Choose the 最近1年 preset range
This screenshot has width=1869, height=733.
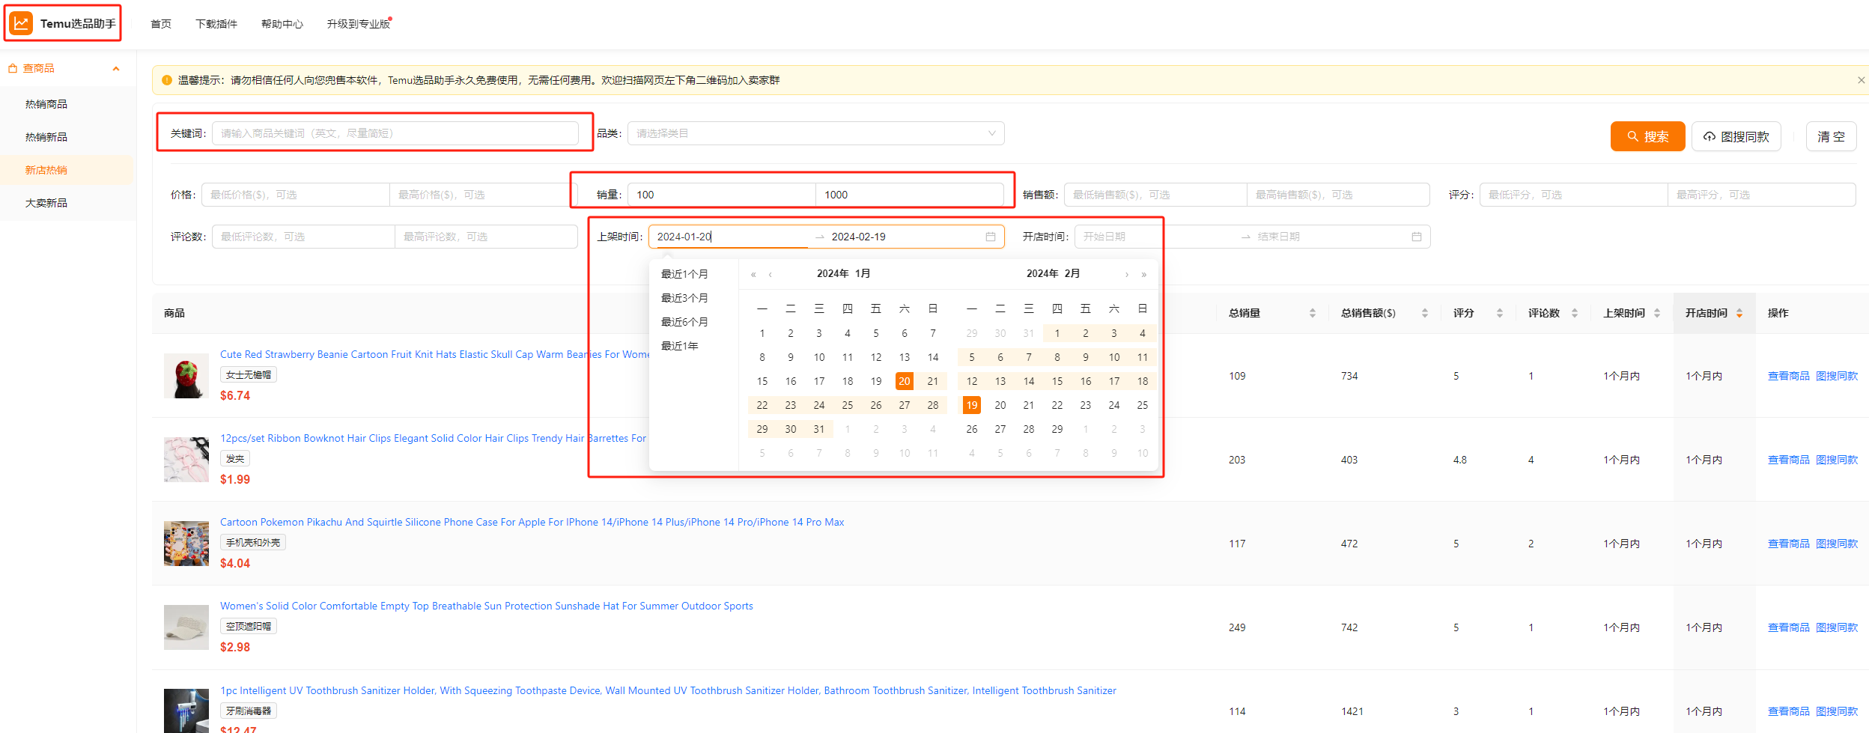680,346
